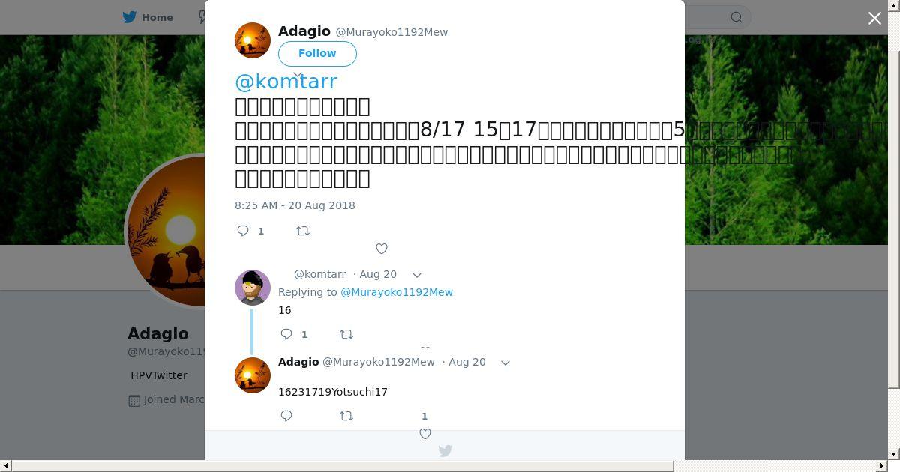This screenshot has height=472, width=900.
Task: Click the Twitter bird icon at bottom
Action: [445, 450]
